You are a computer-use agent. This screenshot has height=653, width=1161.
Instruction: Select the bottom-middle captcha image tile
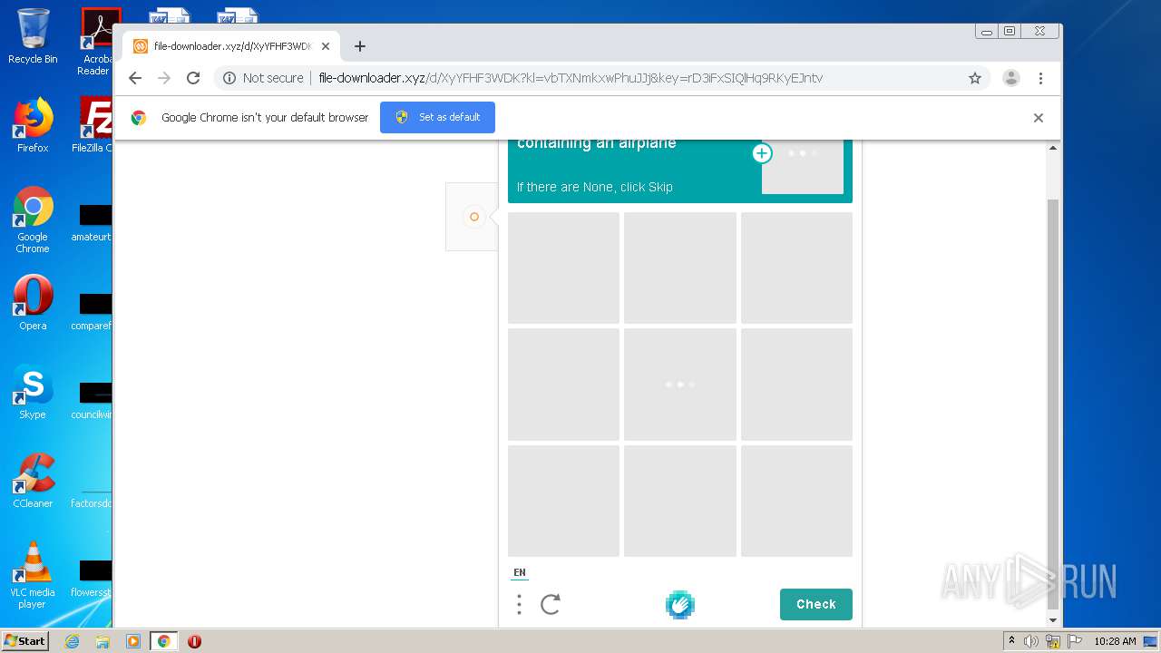680,501
